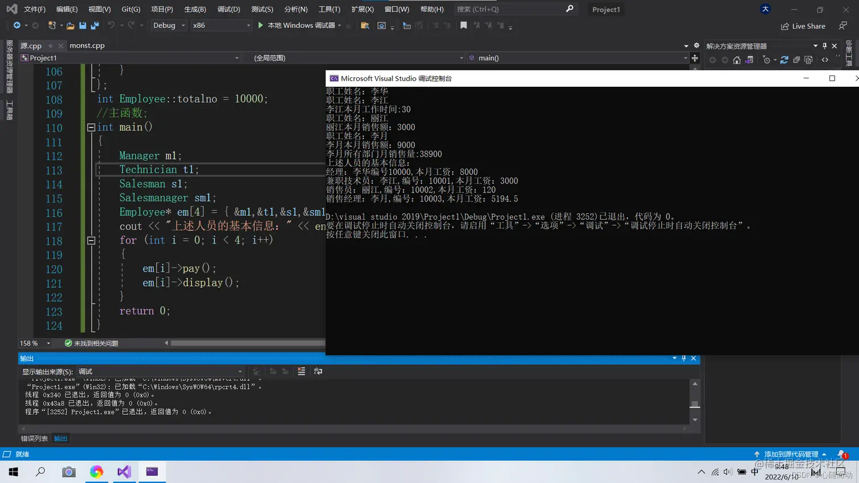Viewport: 859px width, 483px height.
Task: Click the editor settings gear icon
Action: tap(697, 45)
